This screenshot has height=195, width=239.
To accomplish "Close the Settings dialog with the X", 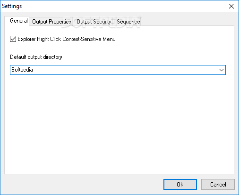I will click(x=231, y=6).
